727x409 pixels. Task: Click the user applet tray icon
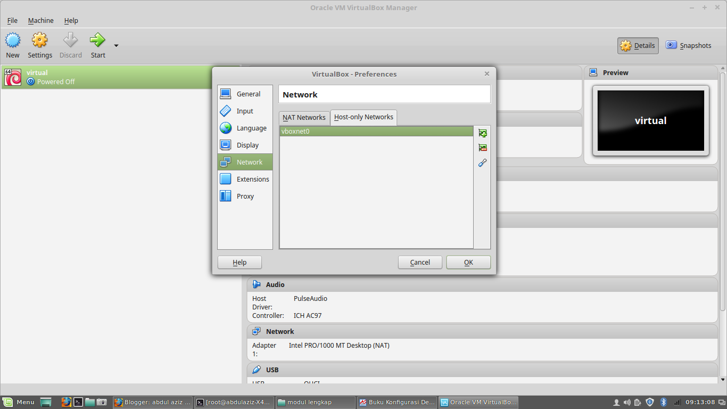616,402
